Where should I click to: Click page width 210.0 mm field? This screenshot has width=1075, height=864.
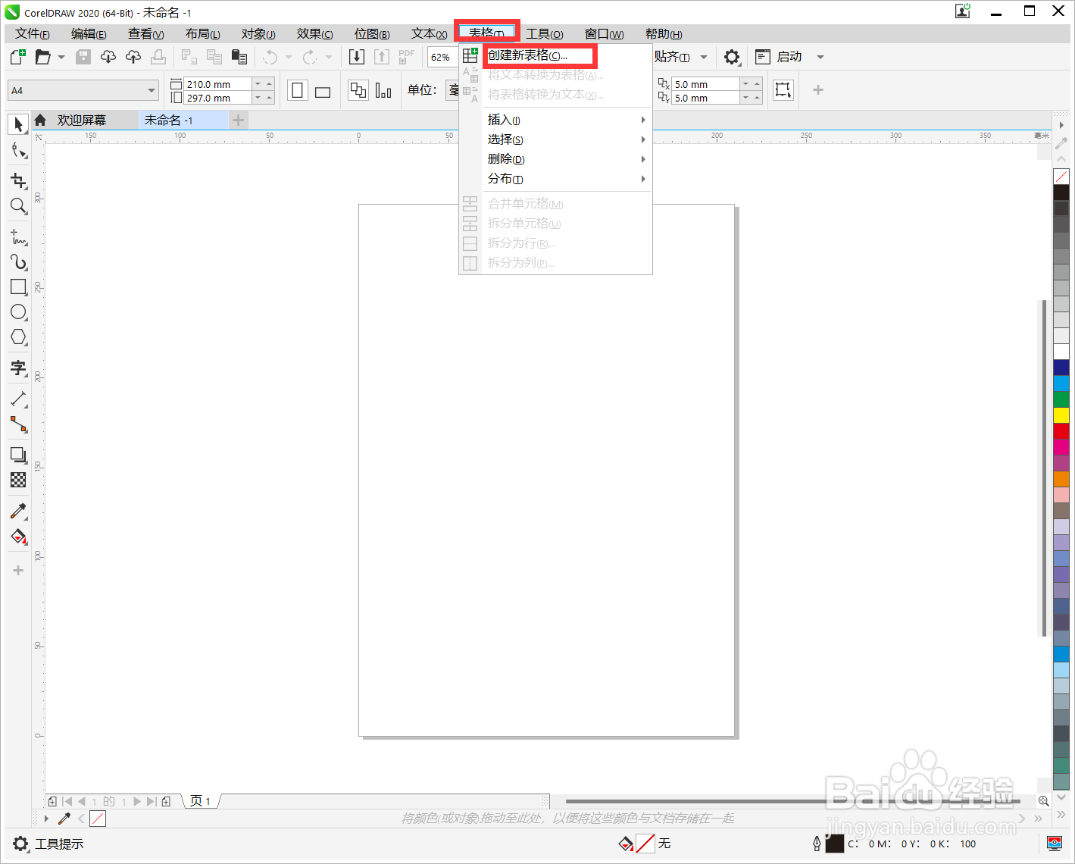tap(218, 84)
